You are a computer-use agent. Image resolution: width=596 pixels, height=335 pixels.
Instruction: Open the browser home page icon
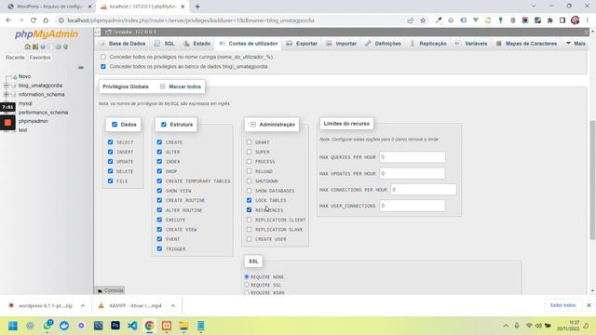46,20
